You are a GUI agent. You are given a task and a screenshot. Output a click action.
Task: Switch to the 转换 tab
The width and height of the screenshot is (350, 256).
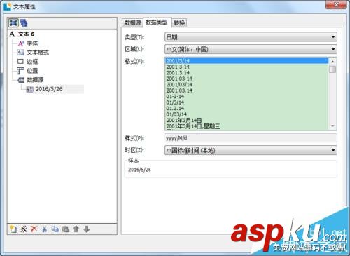(x=179, y=22)
